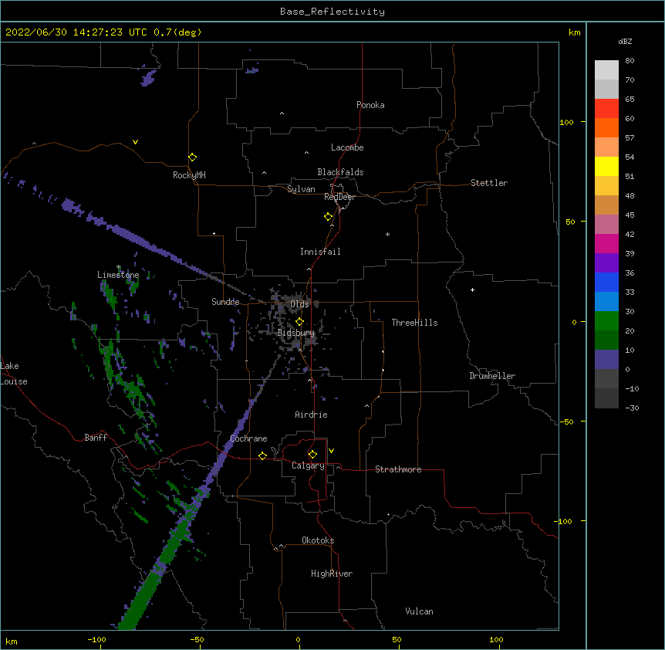
Task: Select the Cochrane label
Action: (248, 438)
